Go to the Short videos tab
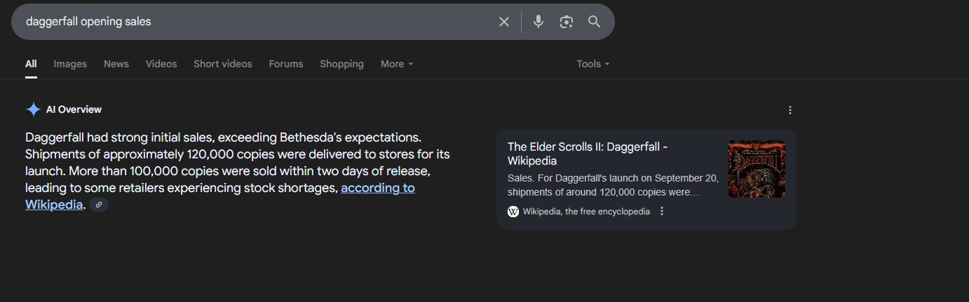Viewport: 969px width, 302px height. tap(223, 64)
